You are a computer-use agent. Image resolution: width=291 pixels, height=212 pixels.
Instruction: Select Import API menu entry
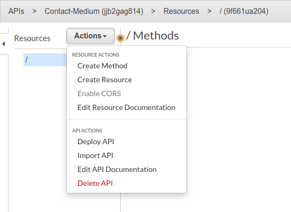[95, 155]
